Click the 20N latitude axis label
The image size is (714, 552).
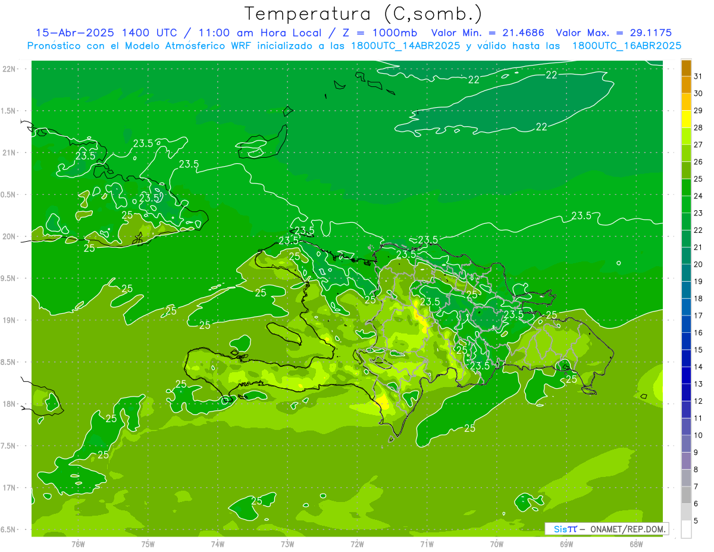(10, 236)
